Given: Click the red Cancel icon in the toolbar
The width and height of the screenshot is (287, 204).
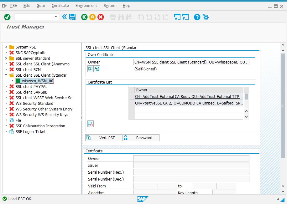Looking at the screenshot, I should click(x=101, y=17).
